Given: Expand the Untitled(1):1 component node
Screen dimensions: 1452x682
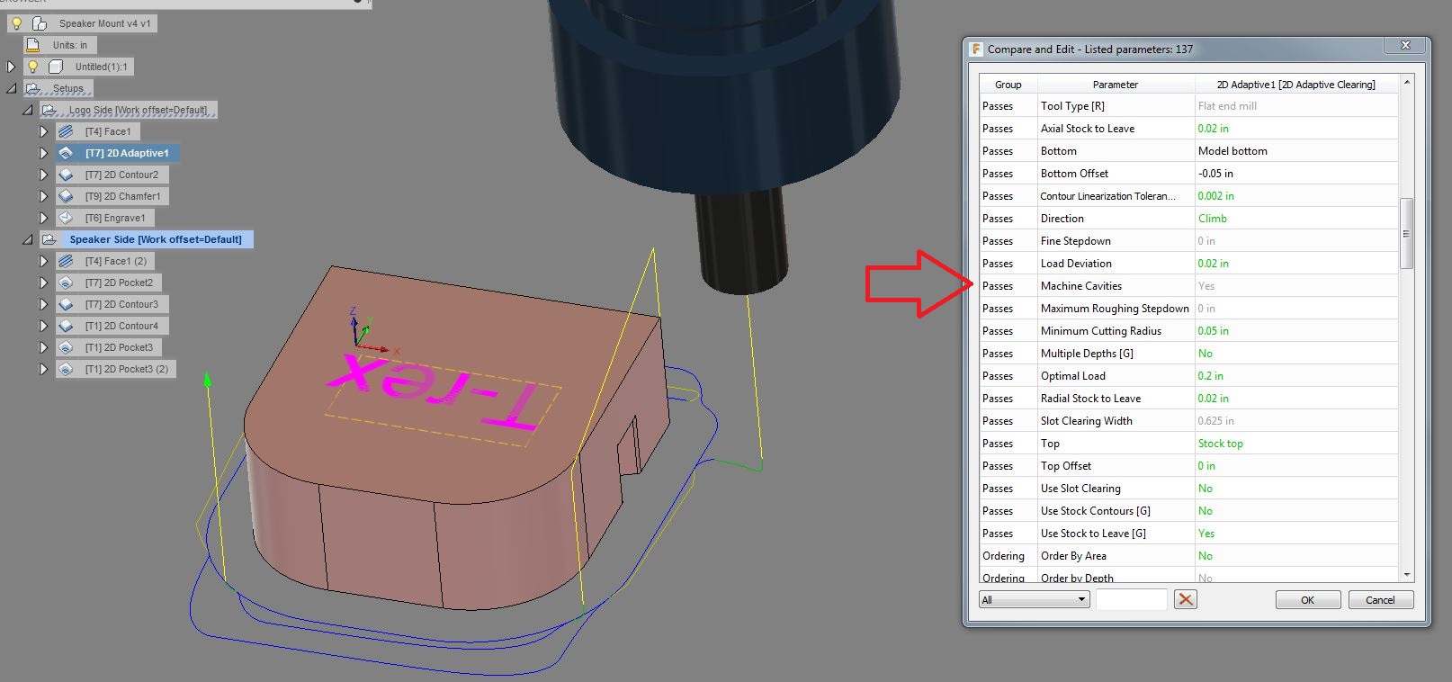Looking at the screenshot, I should (x=11, y=67).
